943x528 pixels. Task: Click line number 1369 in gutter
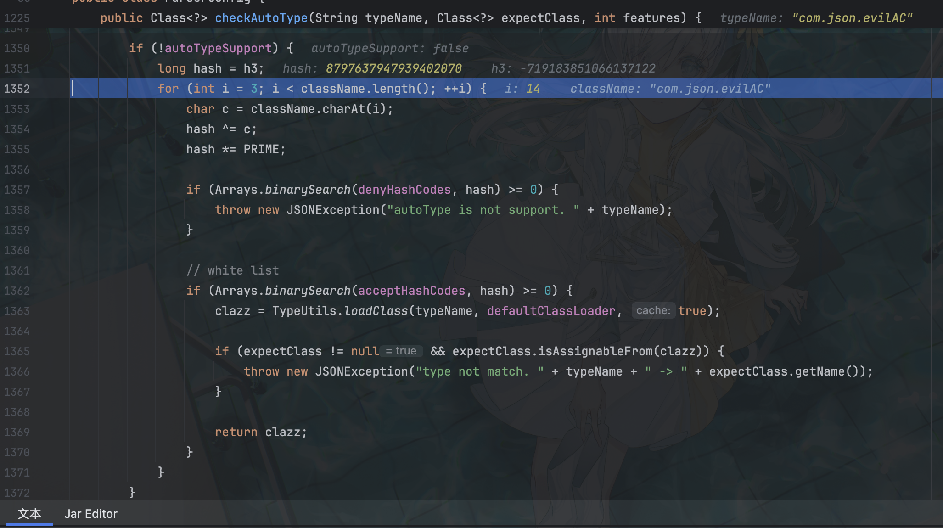pos(17,432)
